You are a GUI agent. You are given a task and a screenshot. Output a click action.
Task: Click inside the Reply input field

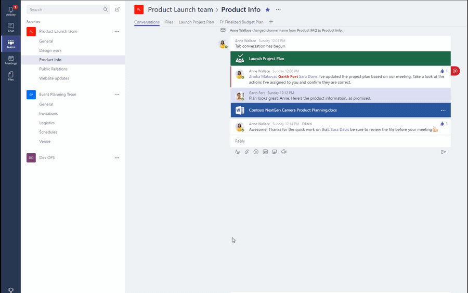point(341,141)
